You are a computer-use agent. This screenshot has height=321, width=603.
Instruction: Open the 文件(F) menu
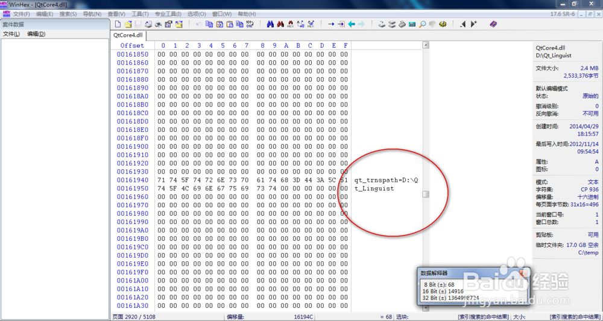22,14
